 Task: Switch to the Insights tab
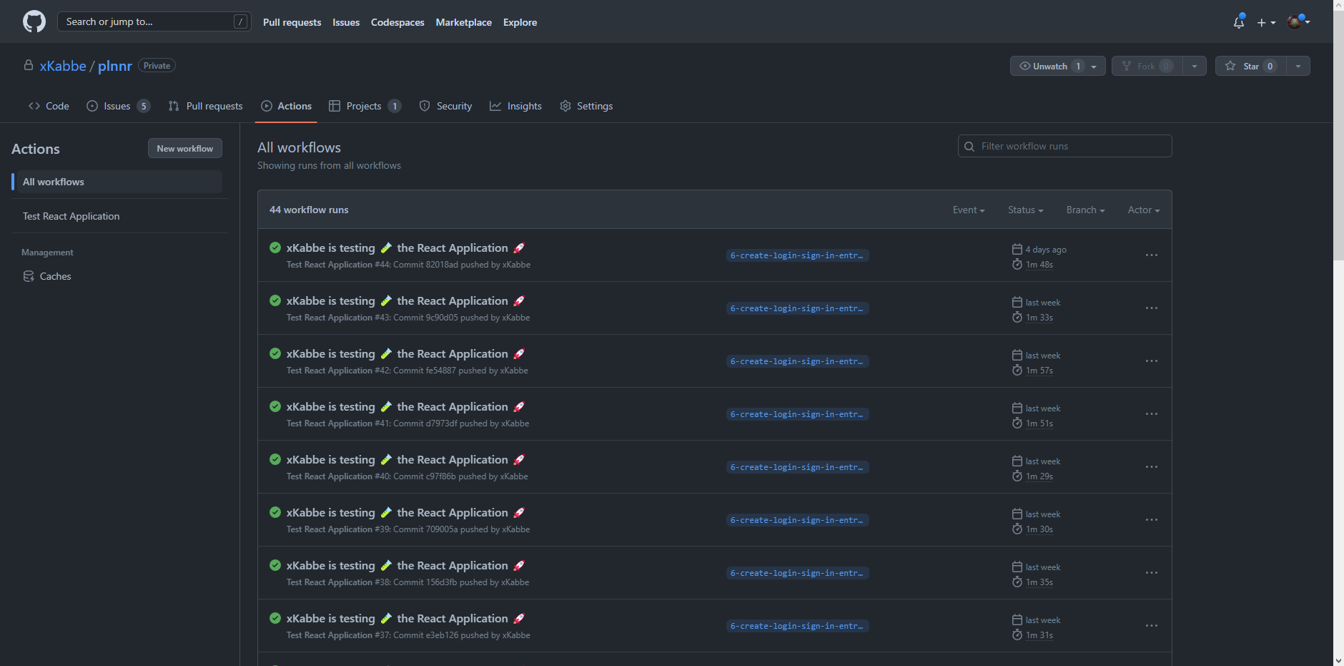tap(515, 106)
